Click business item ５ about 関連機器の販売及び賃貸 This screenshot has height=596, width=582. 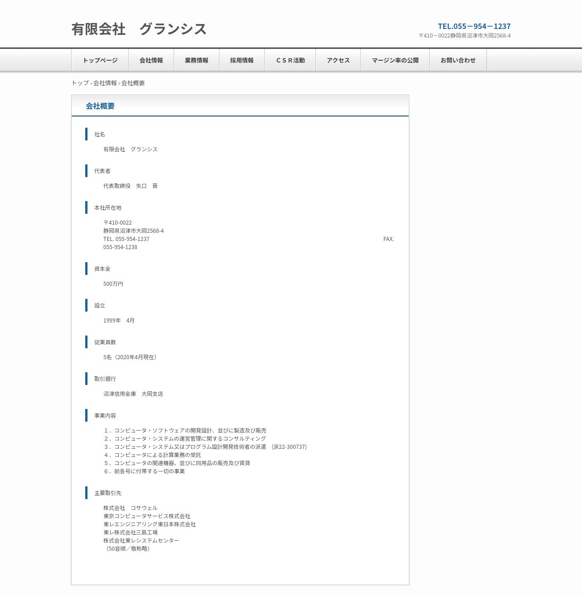(x=177, y=463)
